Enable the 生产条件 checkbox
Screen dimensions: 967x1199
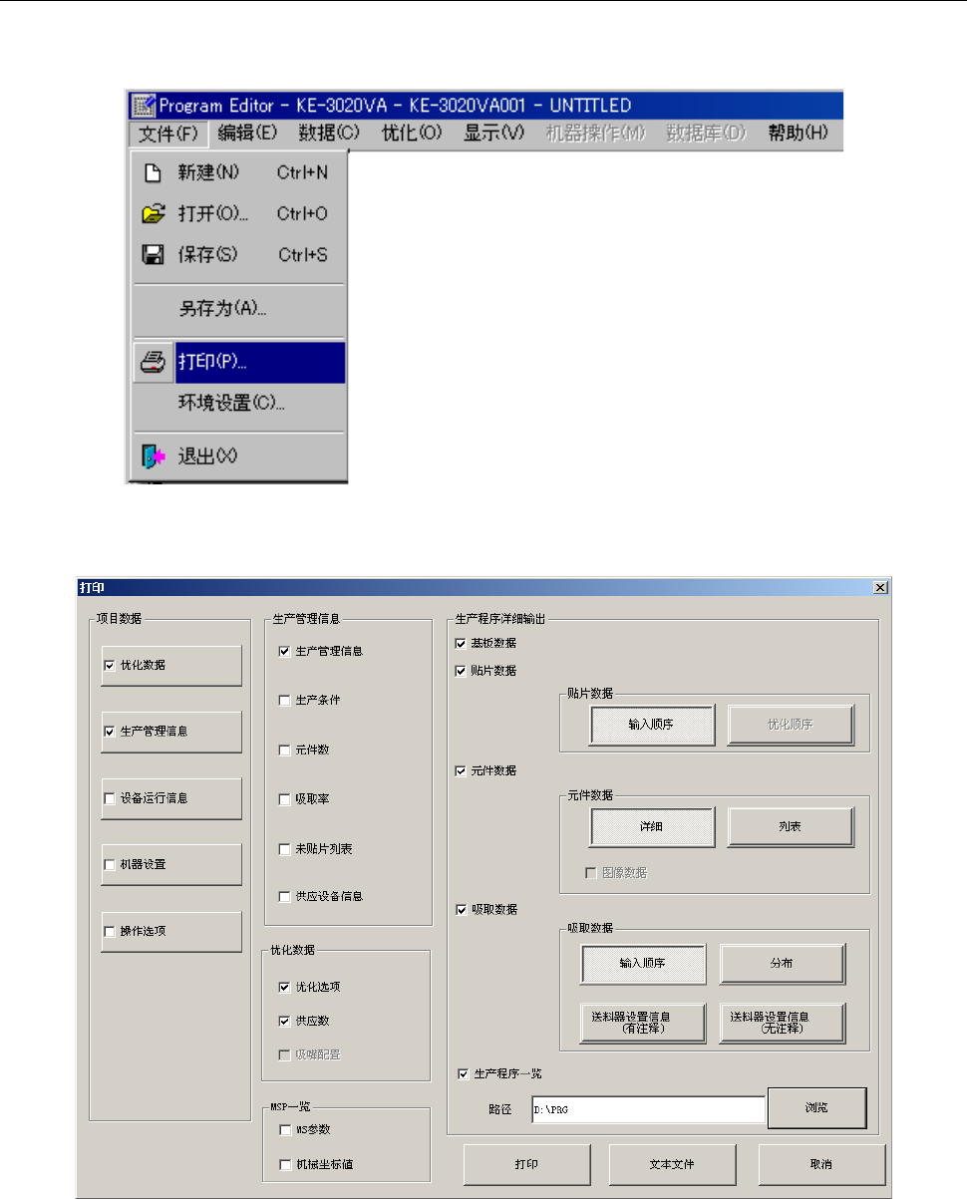tap(285, 701)
